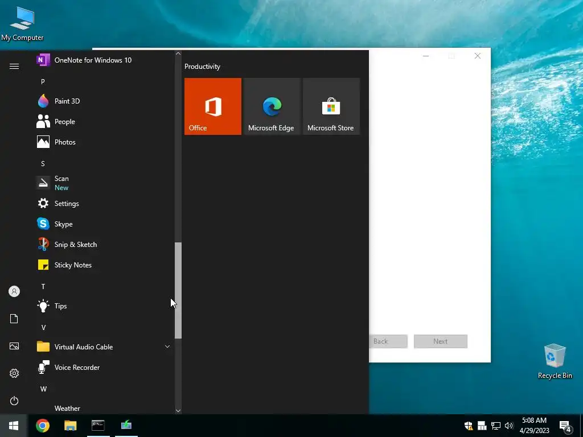Jump to letter T section header
583x437 pixels.
[x=43, y=287]
